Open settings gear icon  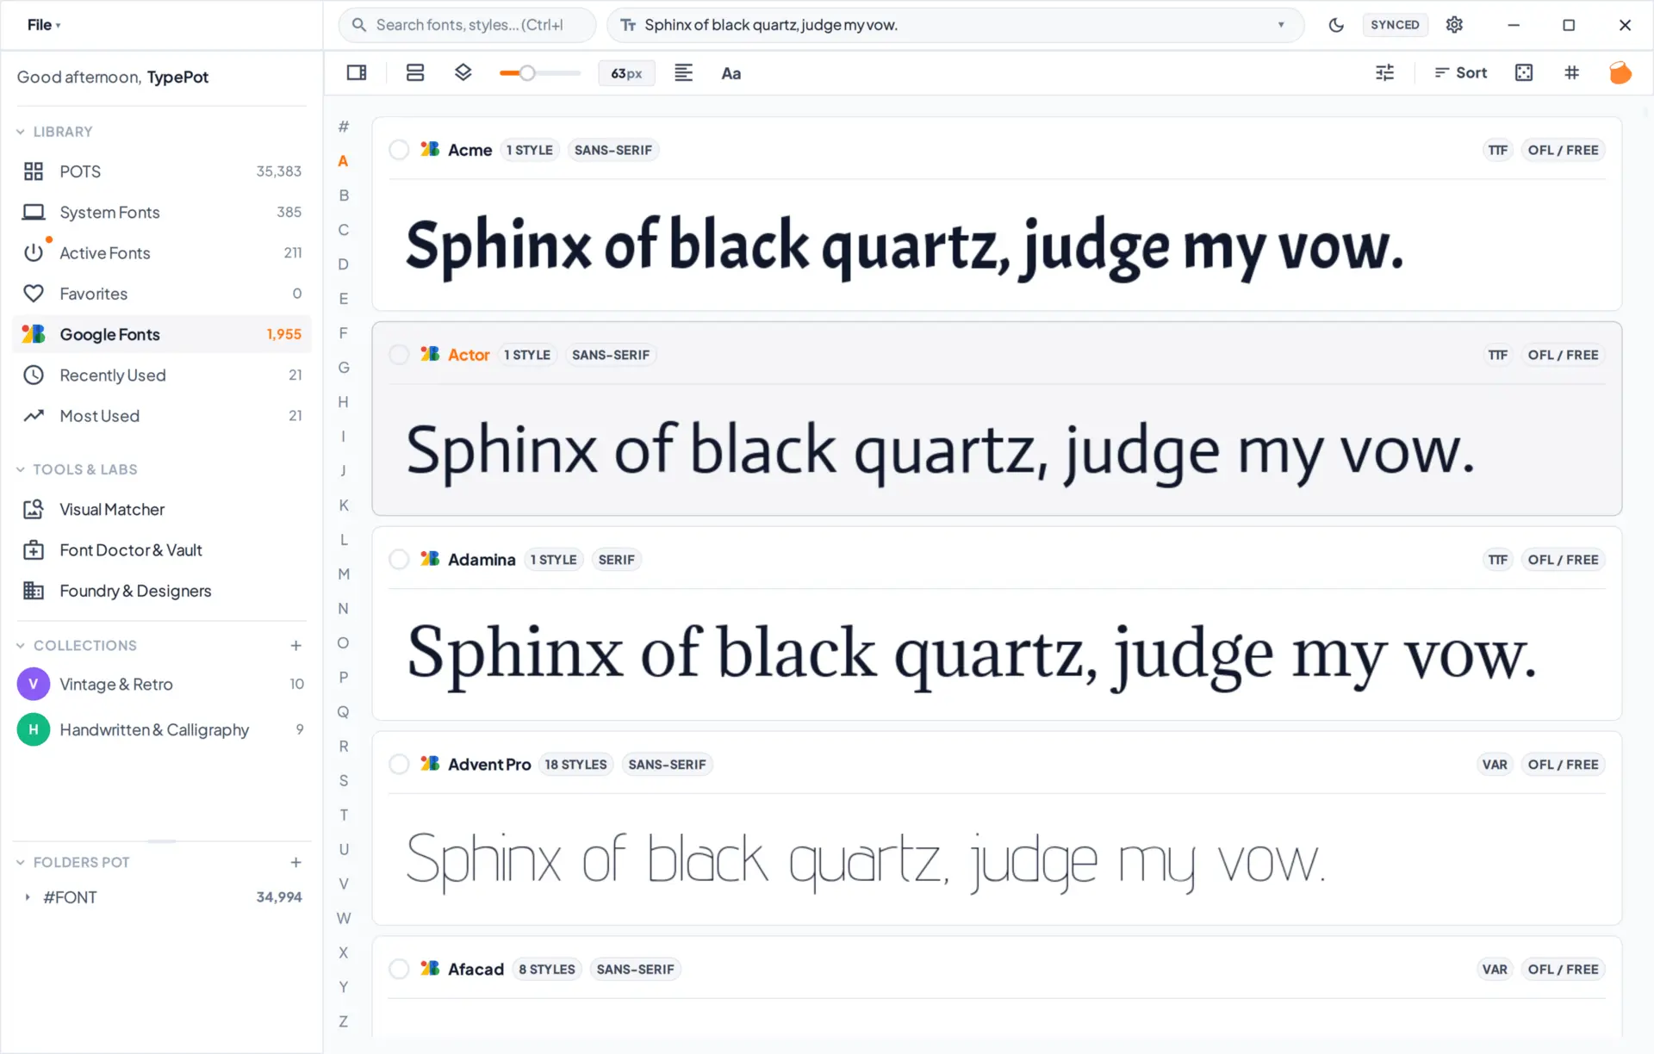pos(1454,25)
